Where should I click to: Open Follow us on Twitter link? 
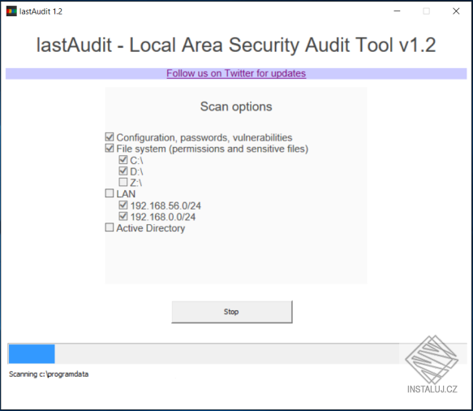(236, 73)
